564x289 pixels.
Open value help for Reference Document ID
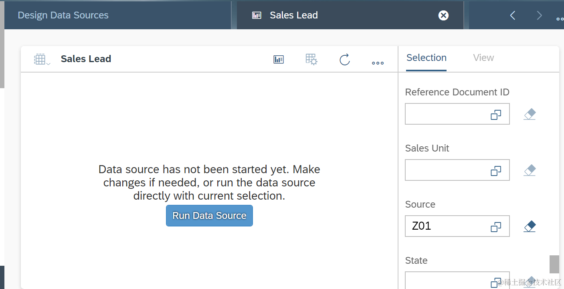point(496,115)
